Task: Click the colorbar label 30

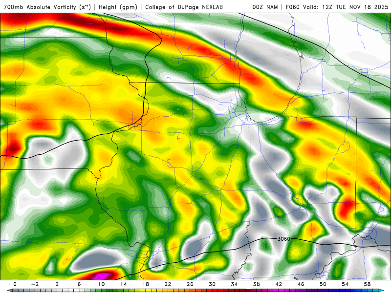Action: [212, 284]
